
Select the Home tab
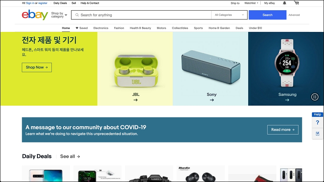(66, 28)
